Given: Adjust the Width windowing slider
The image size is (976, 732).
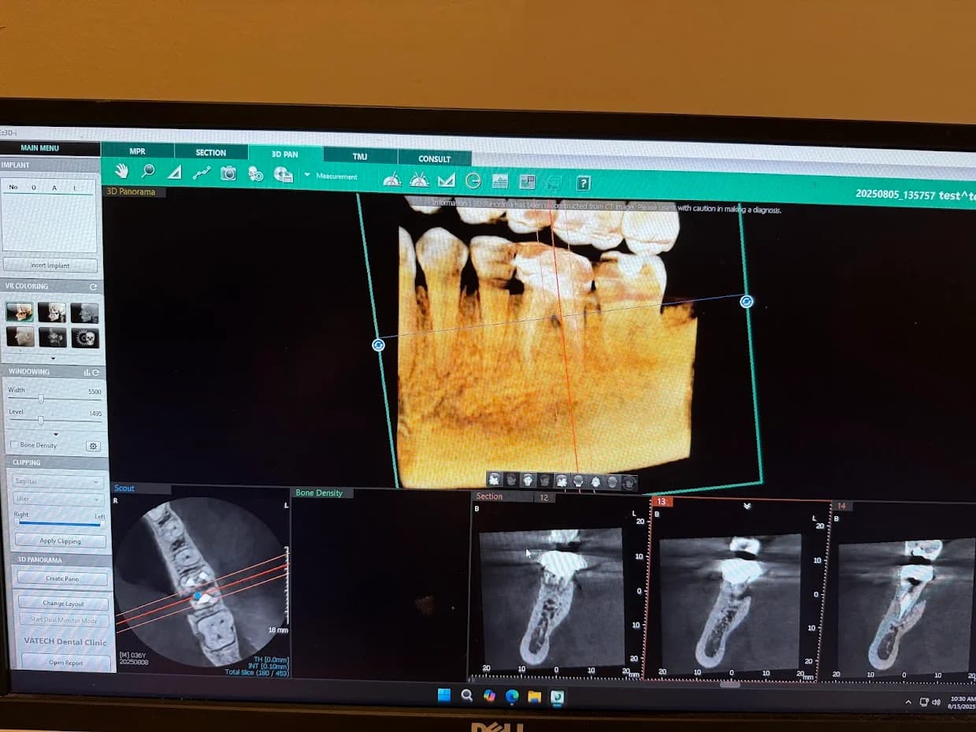Looking at the screenshot, I should [x=42, y=398].
